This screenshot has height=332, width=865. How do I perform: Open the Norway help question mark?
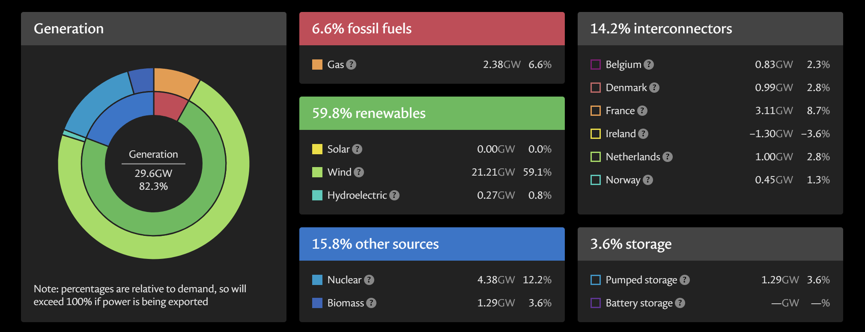point(648,180)
